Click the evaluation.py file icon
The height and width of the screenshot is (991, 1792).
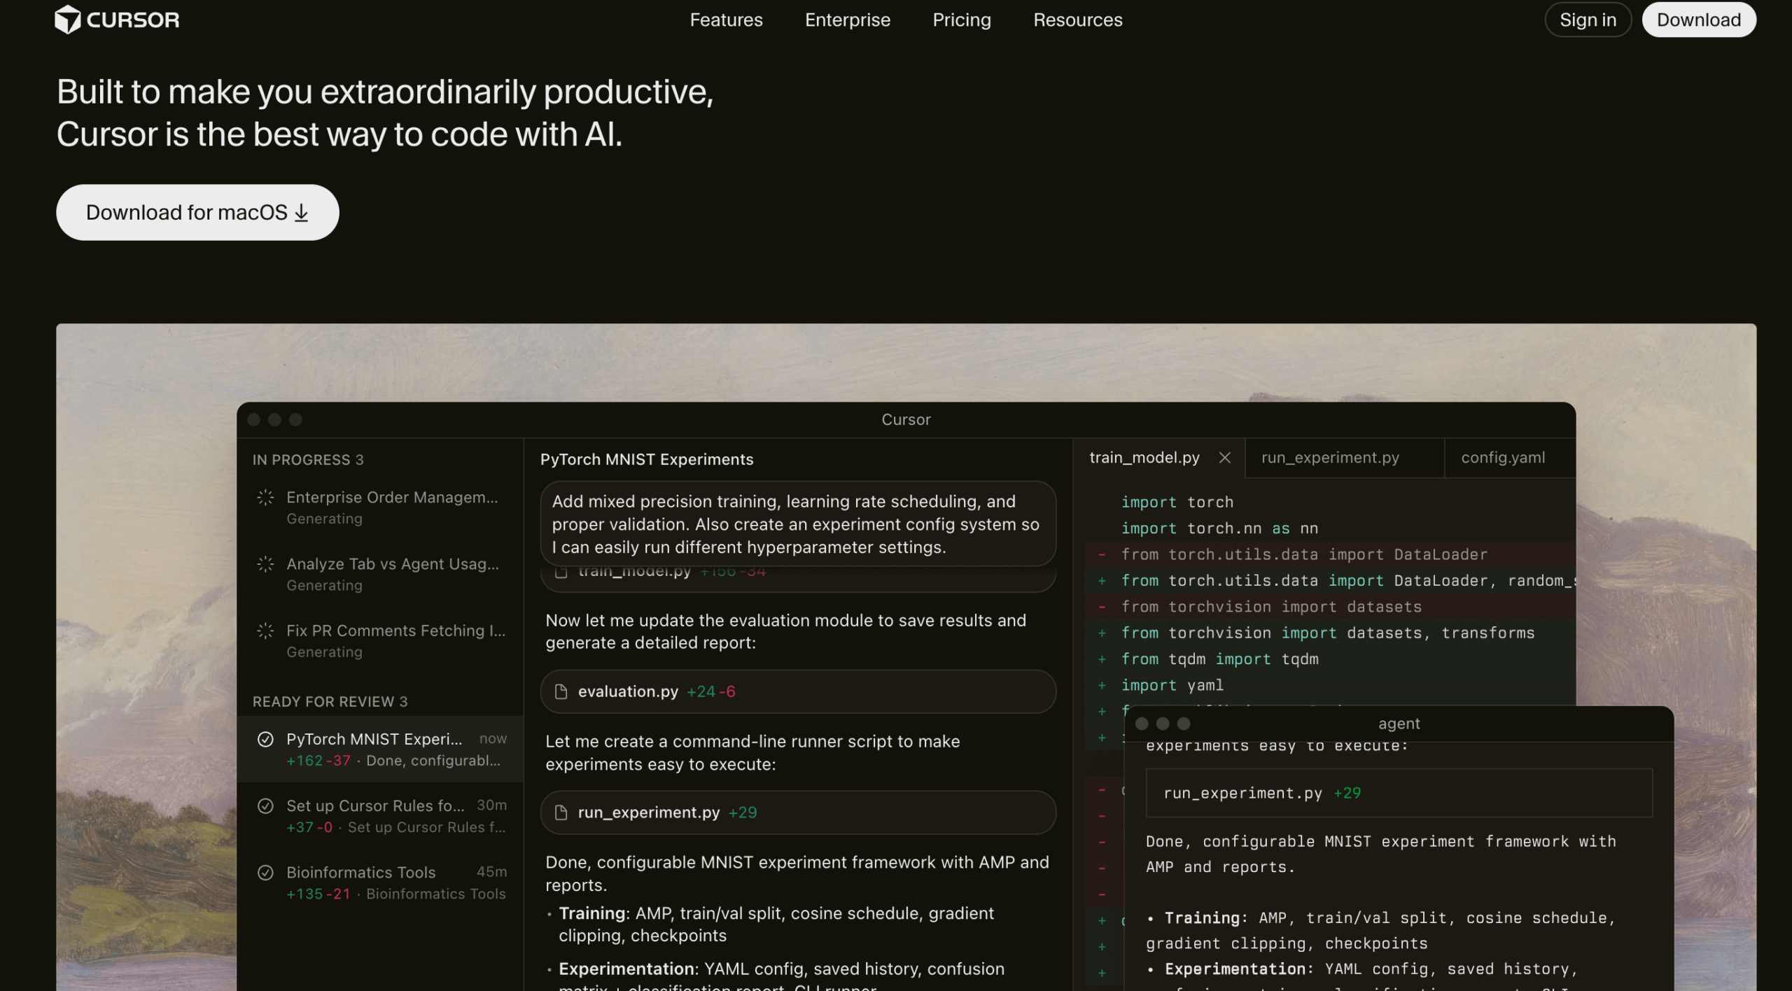point(561,691)
